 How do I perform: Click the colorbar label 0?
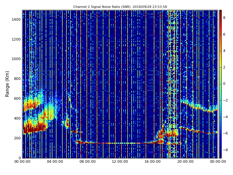(x=224, y=84)
